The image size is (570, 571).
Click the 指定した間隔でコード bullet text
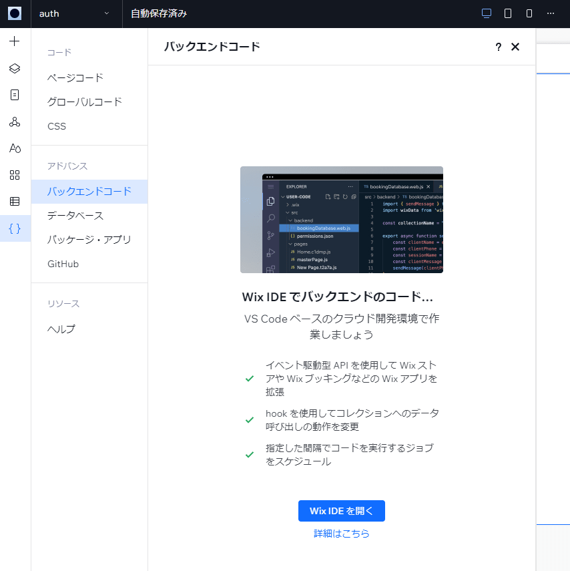click(x=350, y=455)
